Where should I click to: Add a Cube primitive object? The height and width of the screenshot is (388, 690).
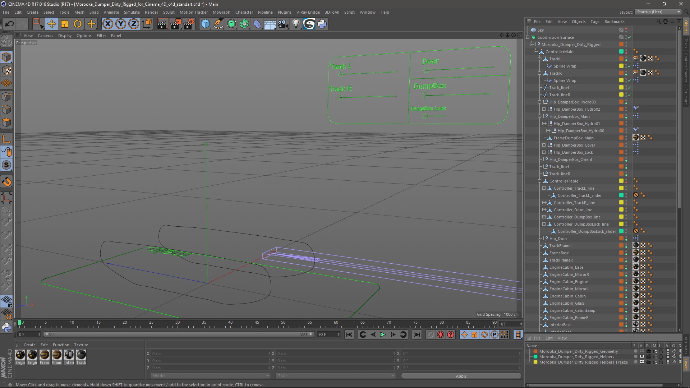205,24
